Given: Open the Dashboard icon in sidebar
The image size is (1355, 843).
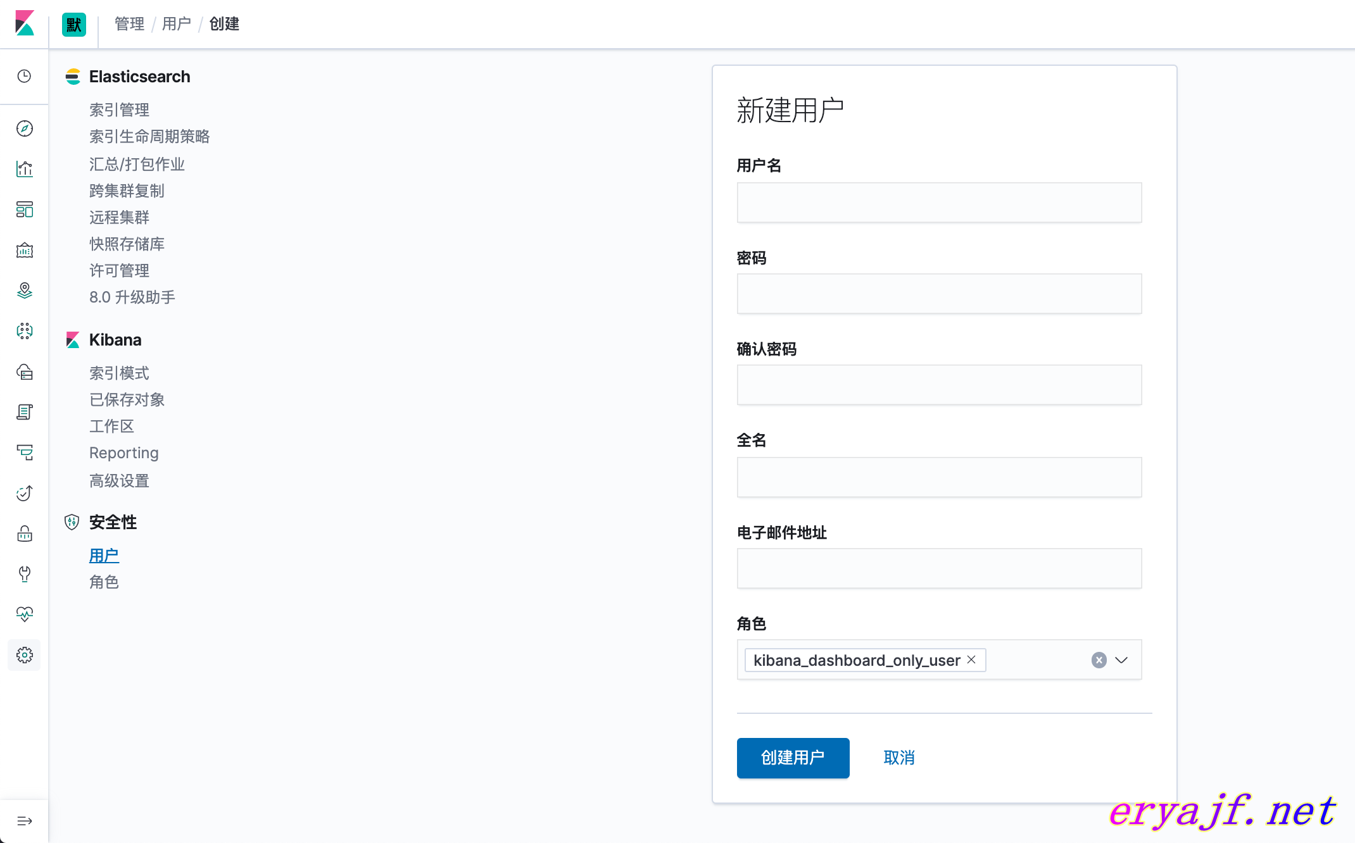Looking at the screenshot, I should [25, 209].
